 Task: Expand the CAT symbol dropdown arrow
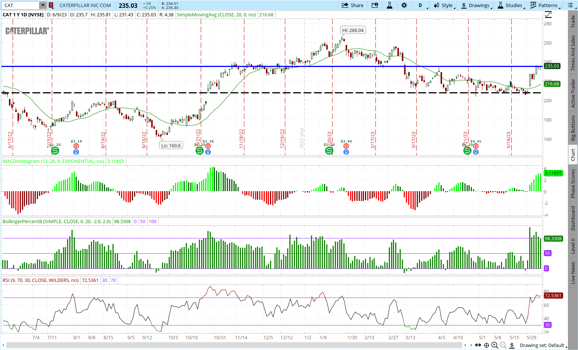pos(43,5)
